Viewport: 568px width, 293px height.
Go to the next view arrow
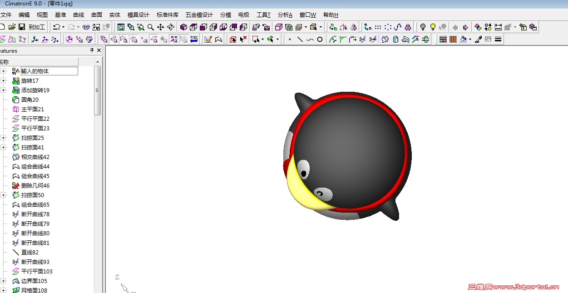pyautogui.click(x=465, y=27)
